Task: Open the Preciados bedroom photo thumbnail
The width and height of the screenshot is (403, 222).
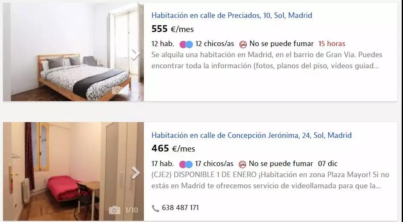Action: point(73,52)
